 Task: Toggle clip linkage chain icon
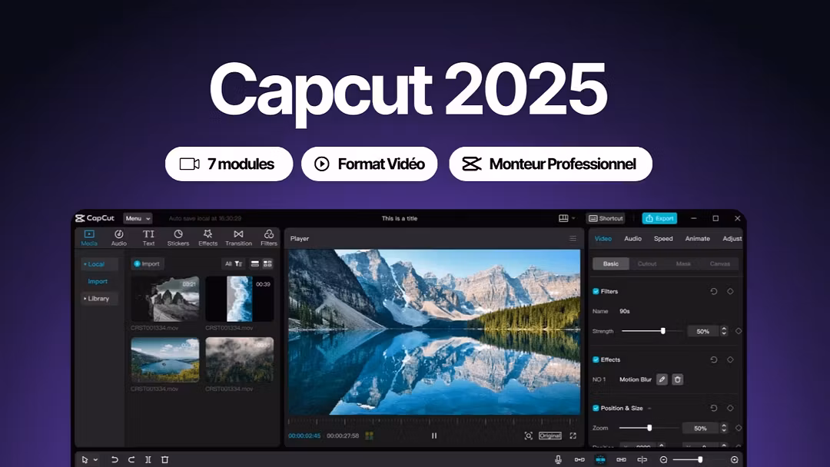(622, 459)
